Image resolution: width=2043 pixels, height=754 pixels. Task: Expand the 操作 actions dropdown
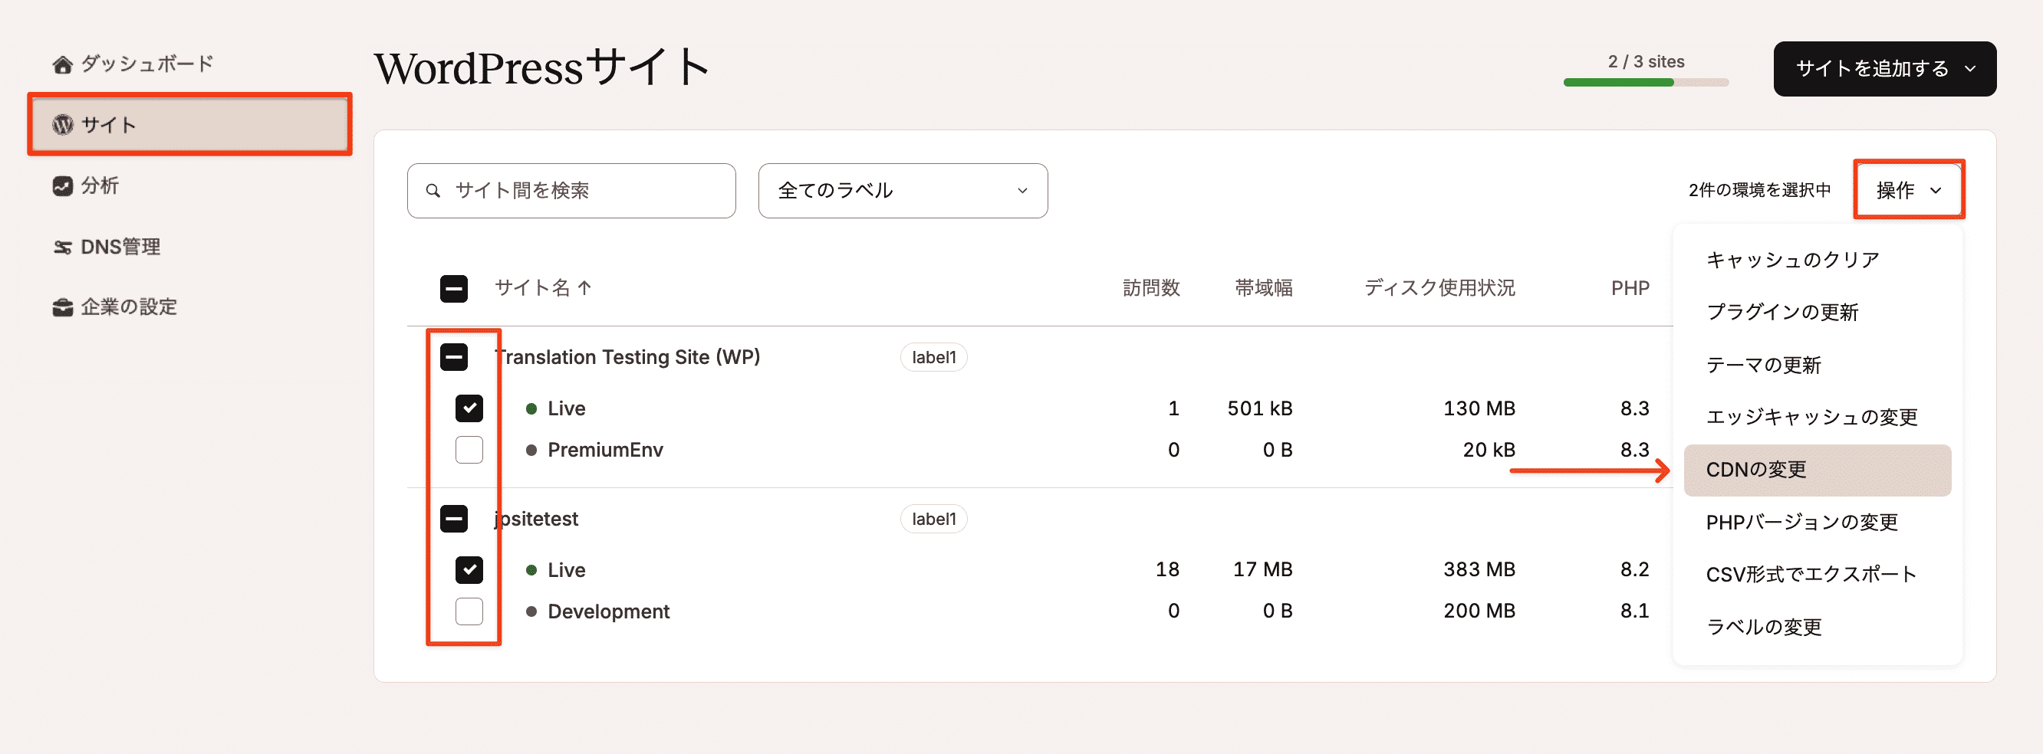(1907, 190)
